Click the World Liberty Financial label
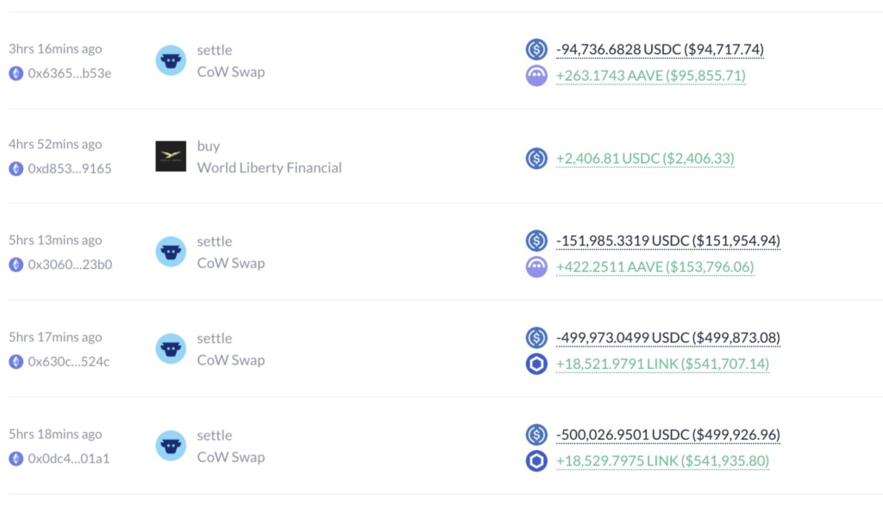Screen dimensions: 883x512 (269, 168)
